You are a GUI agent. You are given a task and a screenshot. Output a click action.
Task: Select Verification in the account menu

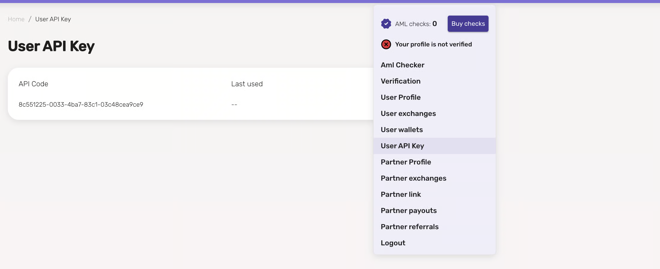pyautogui.click(x=401, y=81)
